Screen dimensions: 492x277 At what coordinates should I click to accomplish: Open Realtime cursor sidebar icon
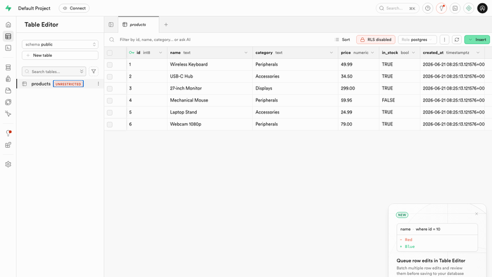[8, 114]
